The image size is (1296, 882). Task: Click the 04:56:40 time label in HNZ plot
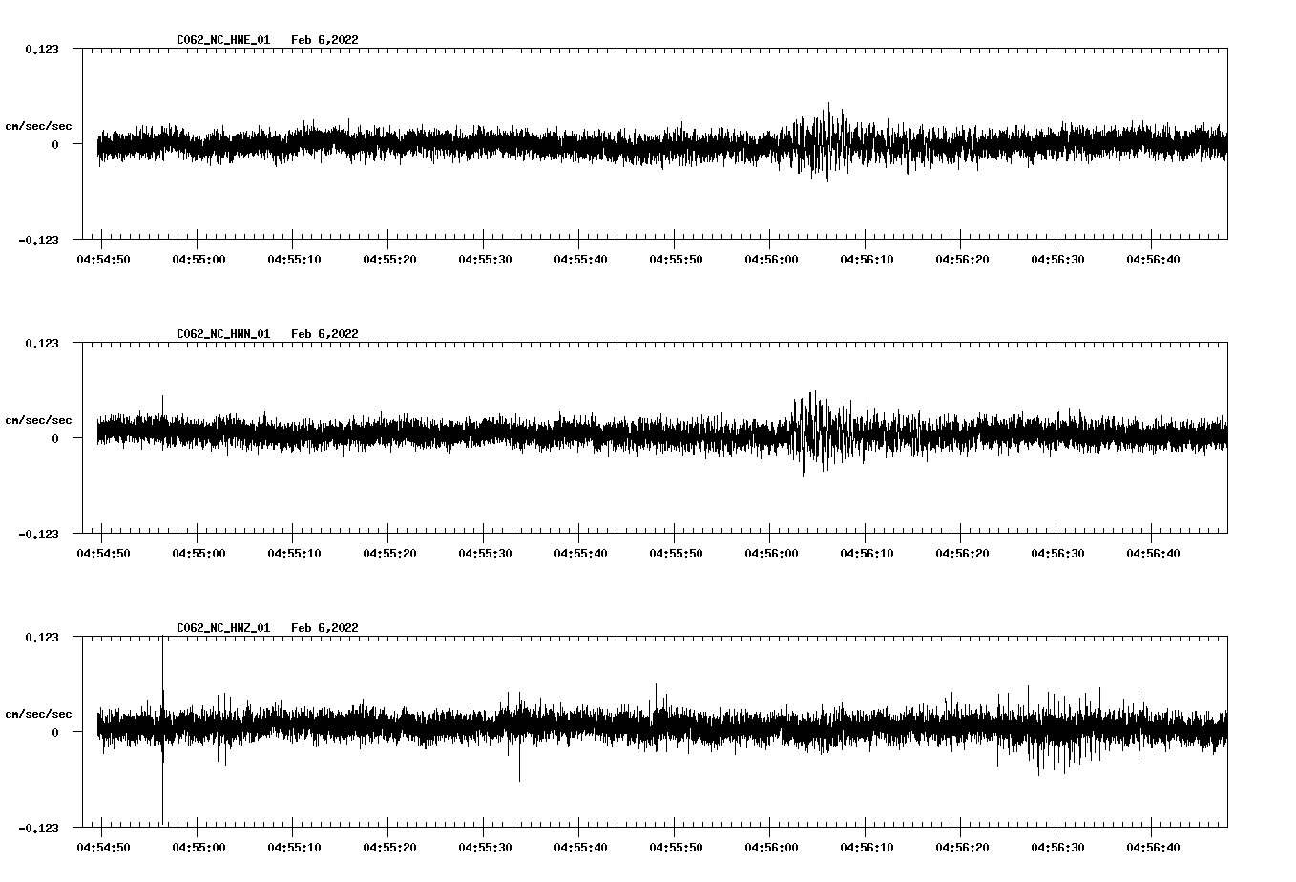pyautogui.click(x=1153, y=847)
